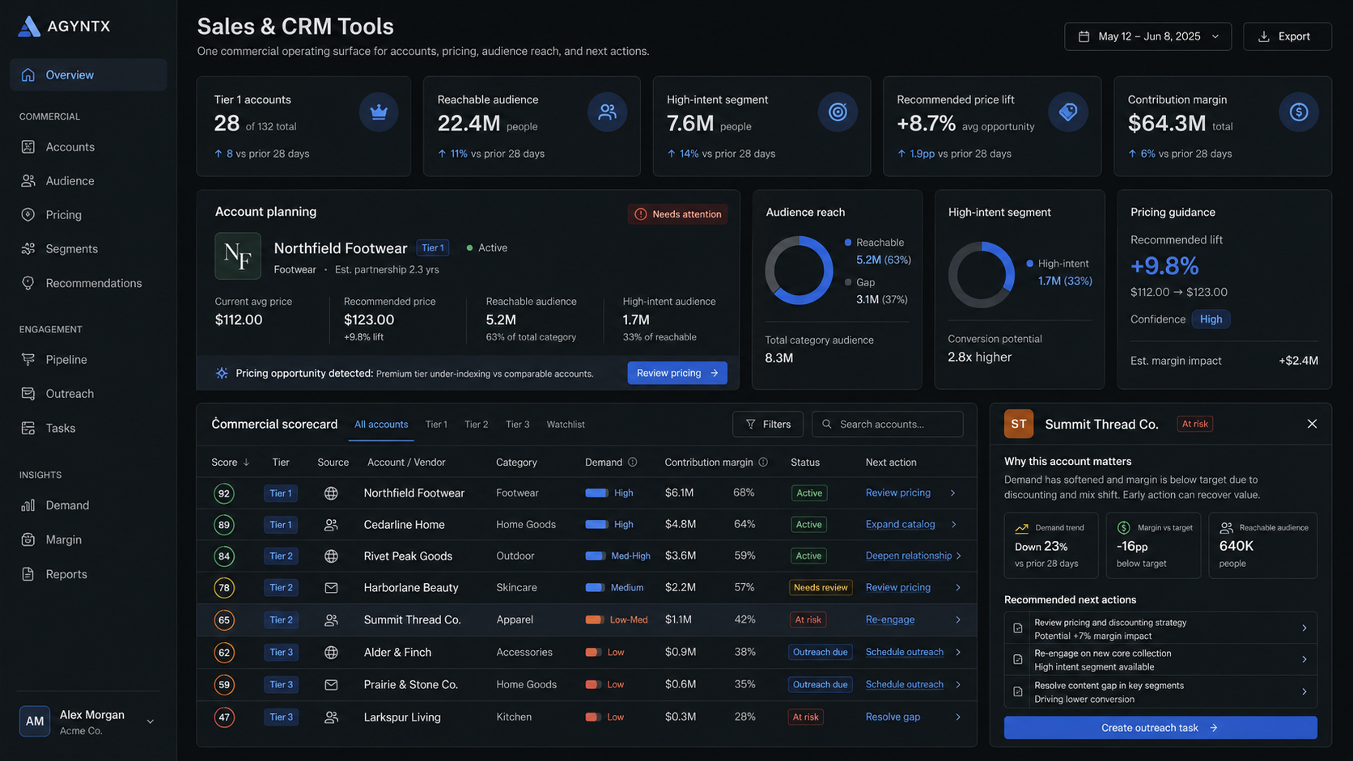Viewport: 1353px width, 761px height.
Task: Click the Expand catalog link for Cedarline Home
Action: click(x=900, y=524)
